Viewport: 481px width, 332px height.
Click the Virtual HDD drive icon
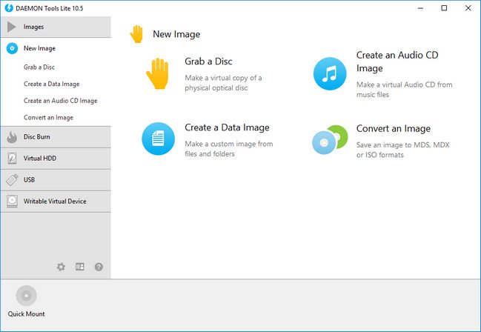pos(12,159)
